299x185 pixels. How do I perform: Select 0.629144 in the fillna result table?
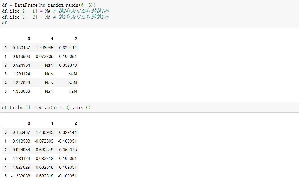coord(68,132)
